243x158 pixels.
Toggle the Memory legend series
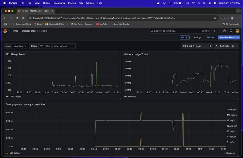point(132,97)
